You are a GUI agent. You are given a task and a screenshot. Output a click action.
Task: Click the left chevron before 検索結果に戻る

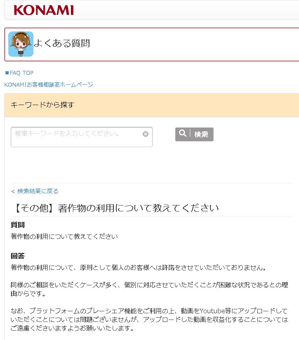click(13, 191)
